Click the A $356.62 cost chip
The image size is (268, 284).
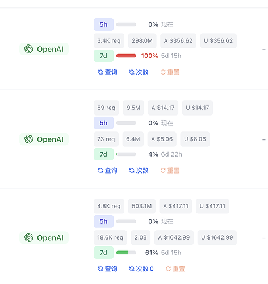point(178,40)
